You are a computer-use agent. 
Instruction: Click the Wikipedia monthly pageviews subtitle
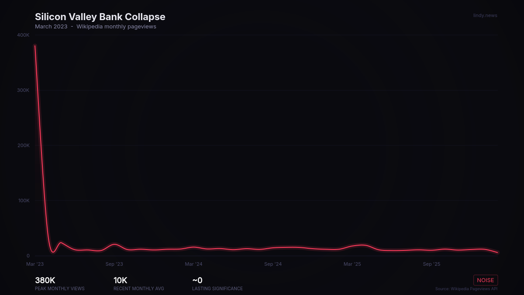116,26
